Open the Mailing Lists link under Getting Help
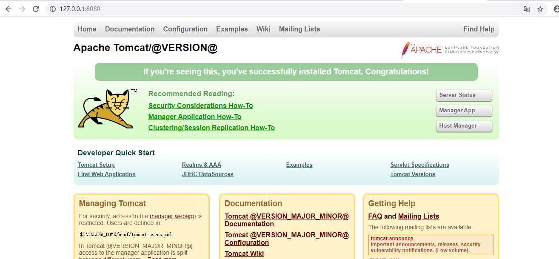This screenshot has height=259, width=559. tap(419, 216)
